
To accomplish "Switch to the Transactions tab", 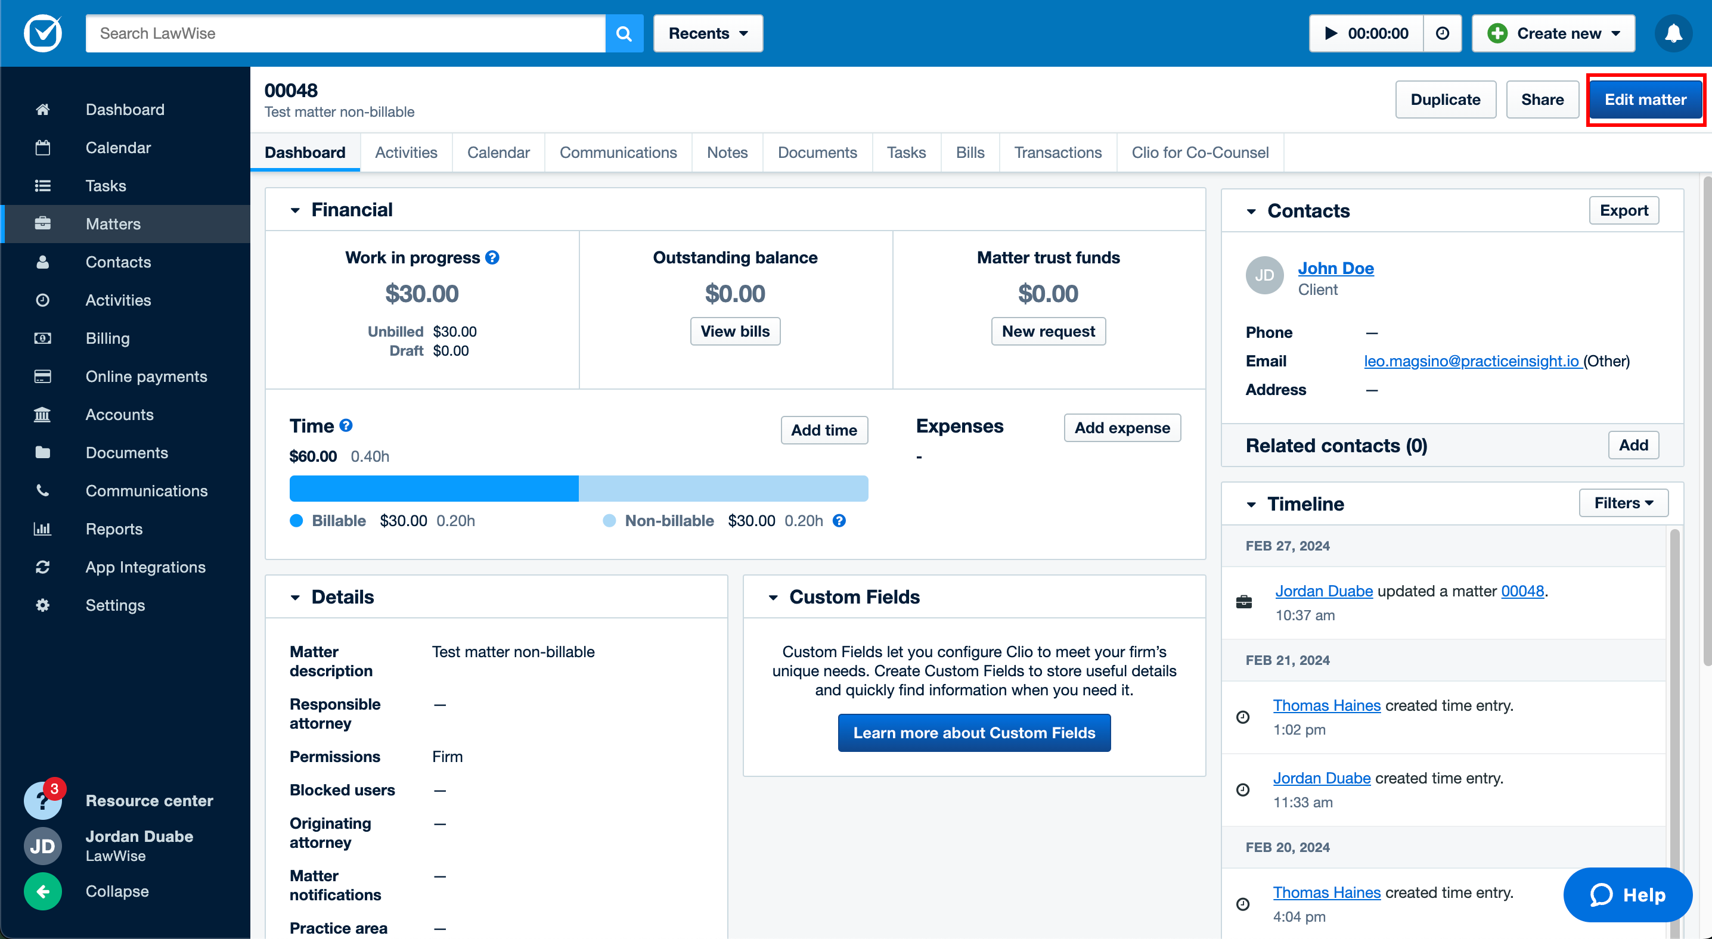I will [x=1058, y=152].
